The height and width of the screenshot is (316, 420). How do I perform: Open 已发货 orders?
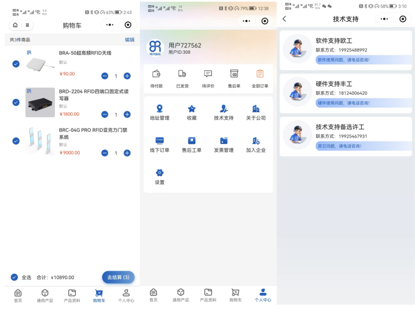(x=182, y=79)
